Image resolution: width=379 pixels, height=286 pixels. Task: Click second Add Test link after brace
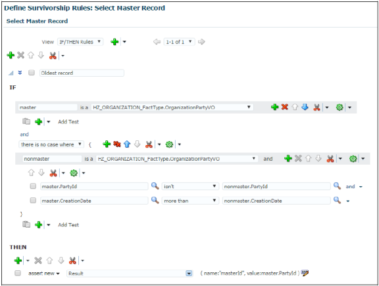[68, 225]
